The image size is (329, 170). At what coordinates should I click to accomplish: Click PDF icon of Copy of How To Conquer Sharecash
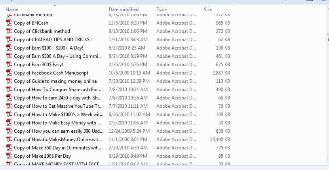tap(9, 89)
